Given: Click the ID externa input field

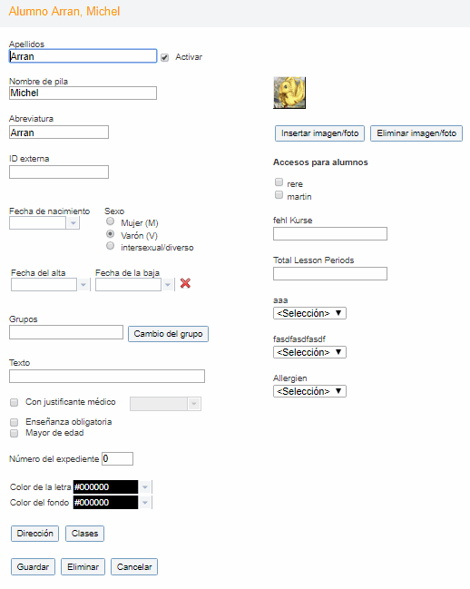Looking at the screenshot, I should tap(59, 172).
